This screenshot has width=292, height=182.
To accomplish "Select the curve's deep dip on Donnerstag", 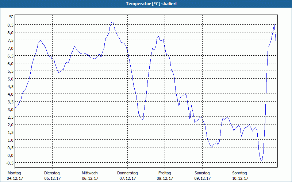I will [142, 119].
